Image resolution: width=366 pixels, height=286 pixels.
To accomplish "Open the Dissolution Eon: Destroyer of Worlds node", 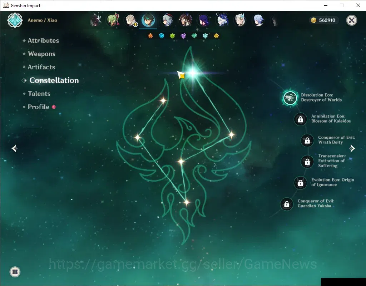I will pyautogui.click(x=290, y=98).
